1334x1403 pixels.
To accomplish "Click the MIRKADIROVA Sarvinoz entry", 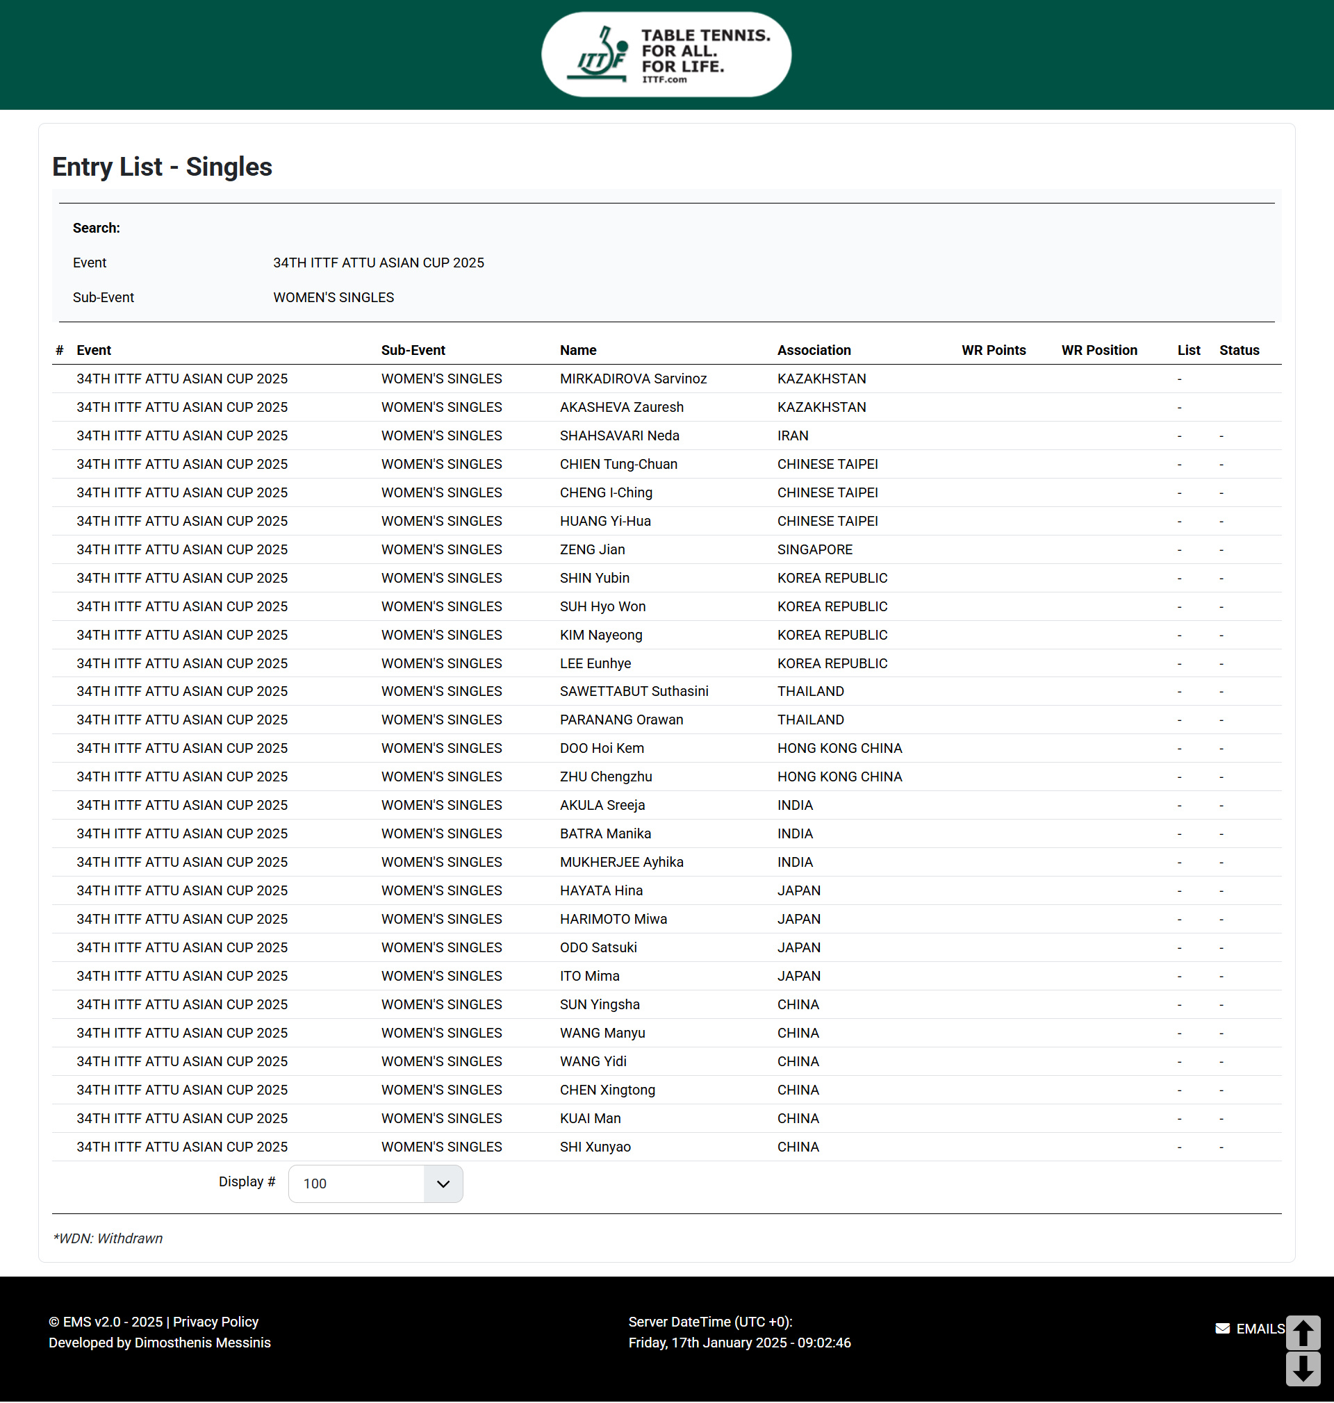I will (x=633, y=379).
